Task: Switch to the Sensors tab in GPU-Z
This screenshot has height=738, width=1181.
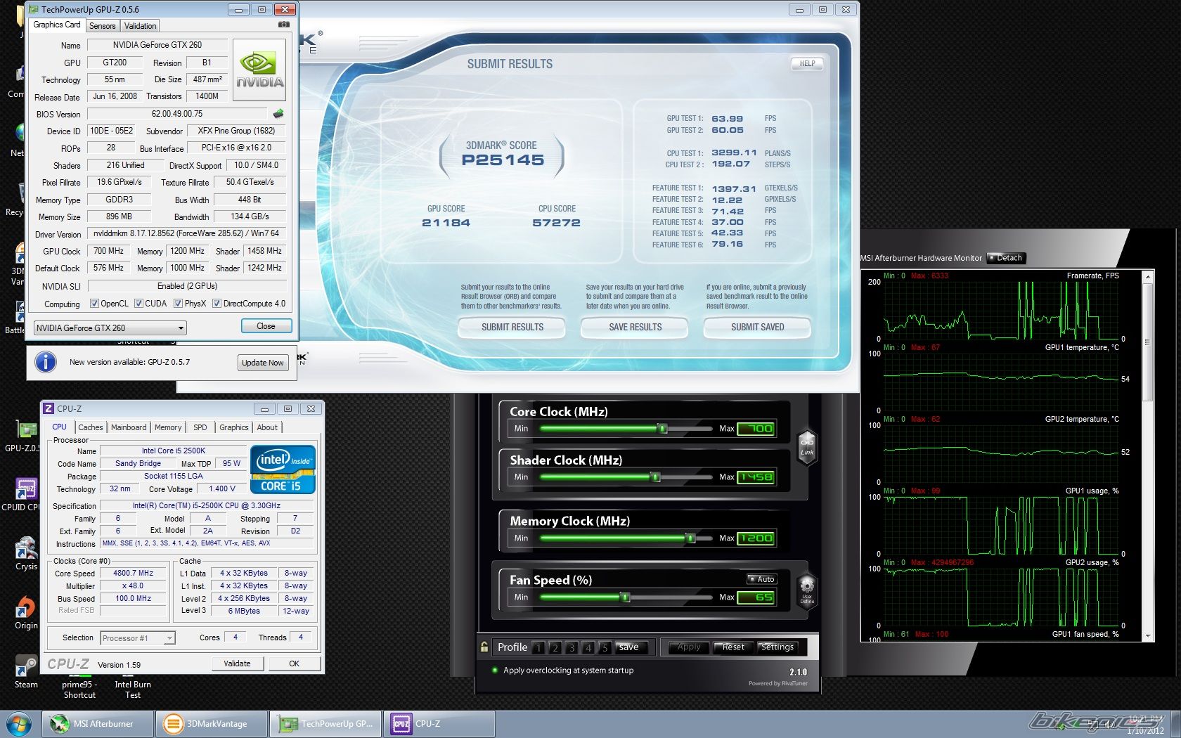Action: tap(102, 26)
